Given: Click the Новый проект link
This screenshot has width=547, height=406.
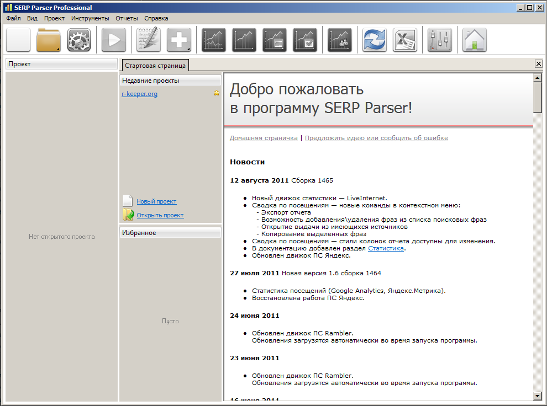Looking at the screenshot, I should coord(156,201).
